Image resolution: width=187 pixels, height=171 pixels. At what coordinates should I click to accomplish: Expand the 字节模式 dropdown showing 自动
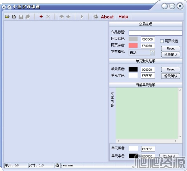[x=152, y=52]
